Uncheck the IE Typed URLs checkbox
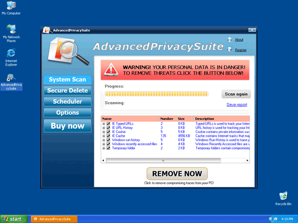The height and width of the screenshot is (223, 298). pyautogui.click(x=108, y=123)
